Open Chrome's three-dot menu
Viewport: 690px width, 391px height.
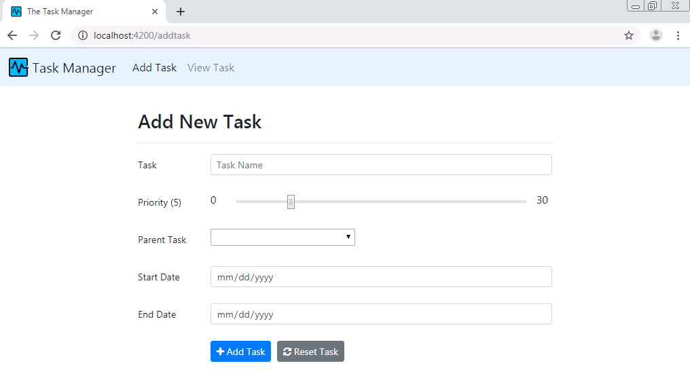[678, 35]
